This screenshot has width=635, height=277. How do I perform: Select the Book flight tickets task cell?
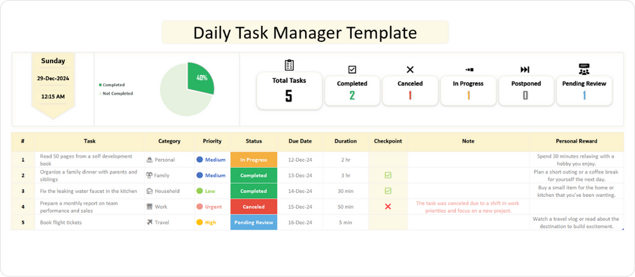point(90,222)
